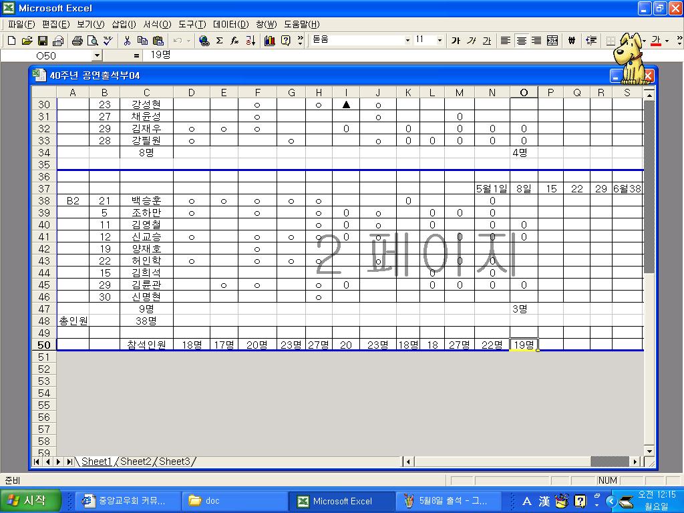Click the Cut scissors icon
Image resolution: width=684 pixels, height=513 pixels.
pos(127,41)
